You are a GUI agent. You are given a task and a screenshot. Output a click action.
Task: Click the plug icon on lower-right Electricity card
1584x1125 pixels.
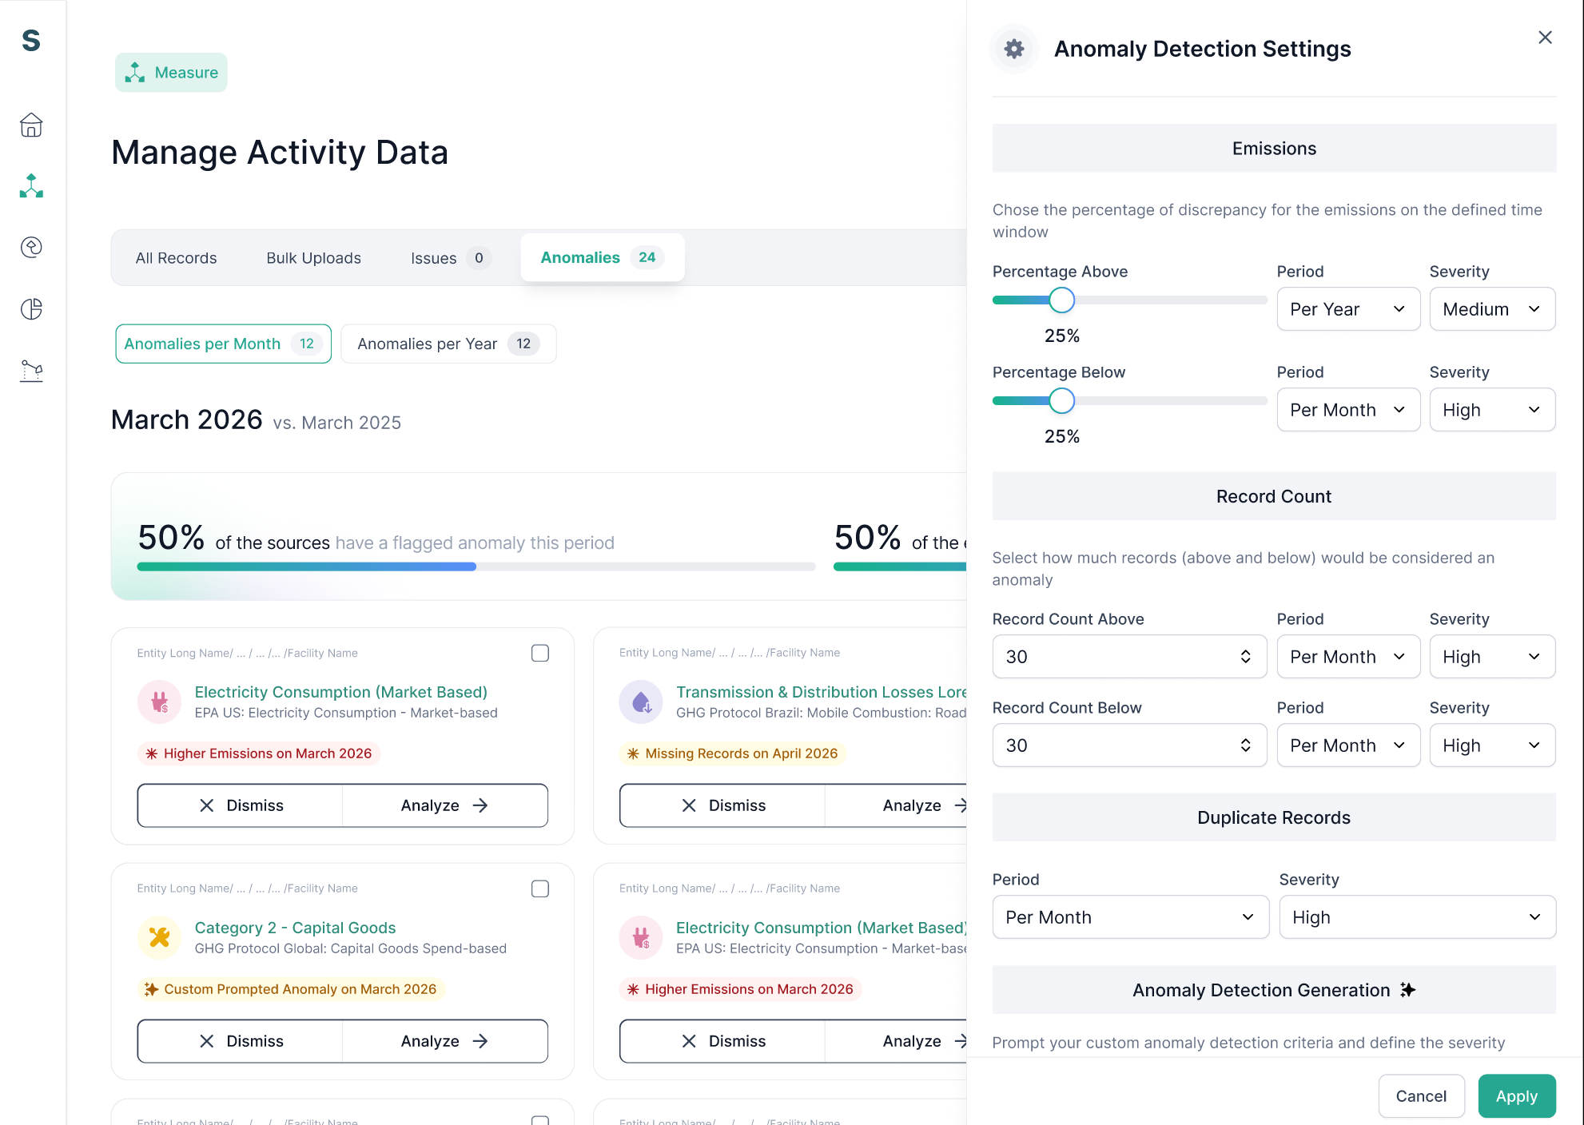tap(641, 937)
